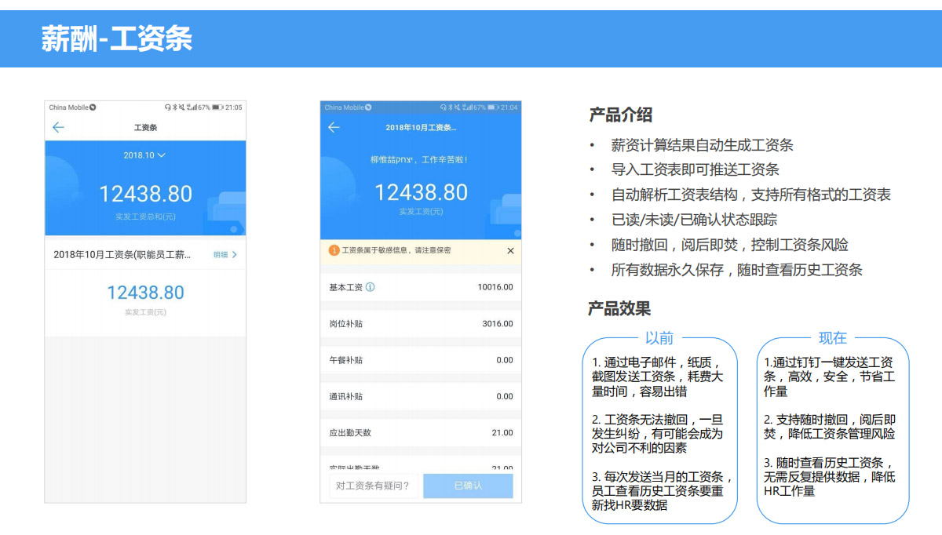
Task: Click 对工资条有疑问？ field
Action: [374, 486]
